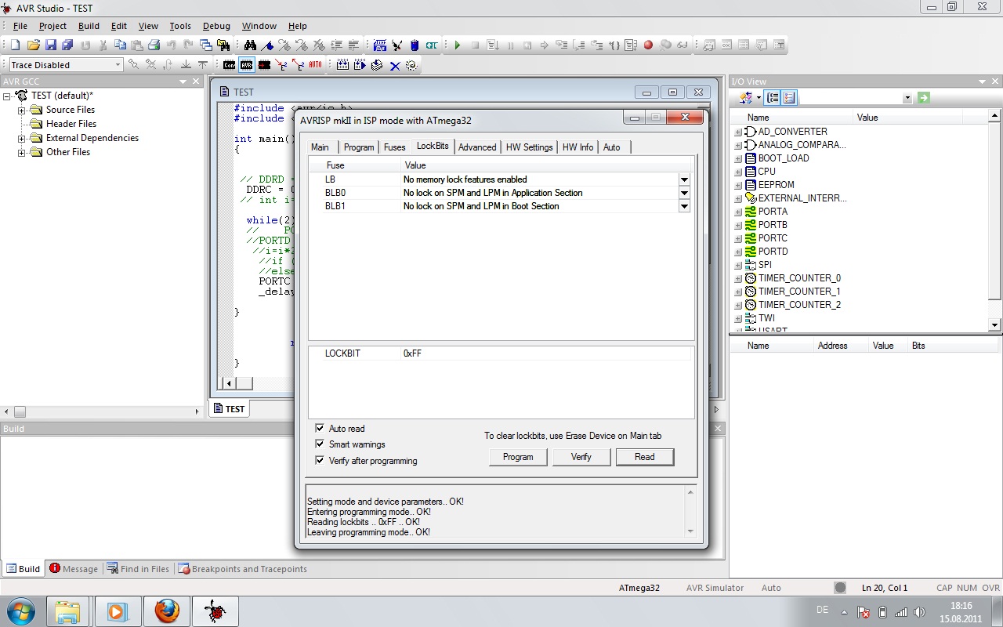This screenshot has height=627, width=1003.
Task: Click the red Toggle Breakpoint icon
Action: point(648,45)
